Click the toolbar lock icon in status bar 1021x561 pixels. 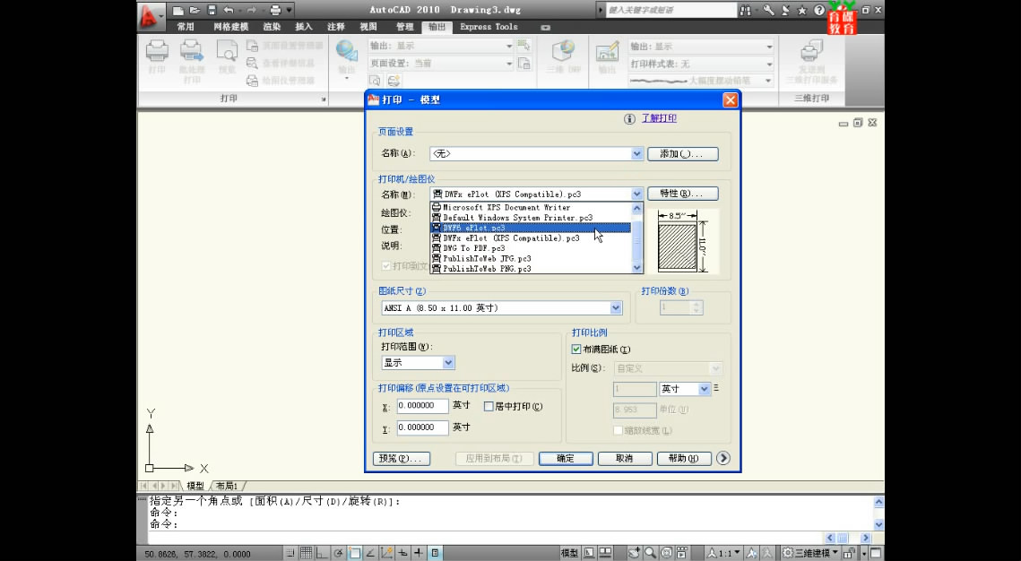tap(849, 553)
